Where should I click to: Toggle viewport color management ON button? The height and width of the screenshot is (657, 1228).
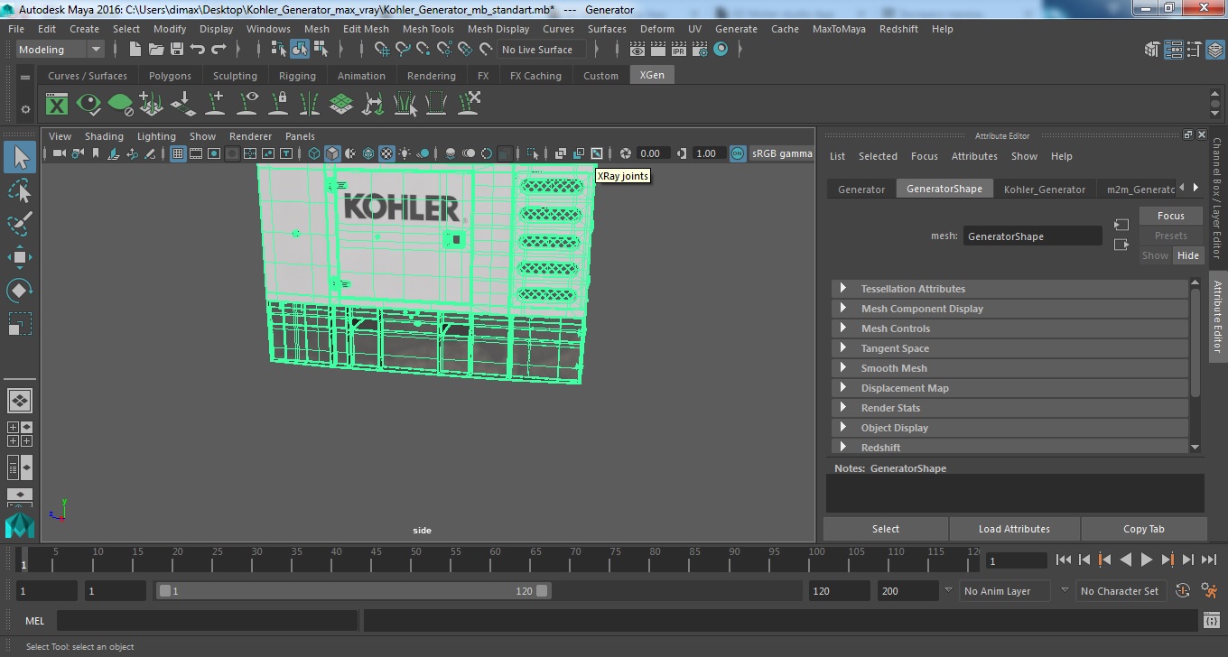(x=738, y=153)
